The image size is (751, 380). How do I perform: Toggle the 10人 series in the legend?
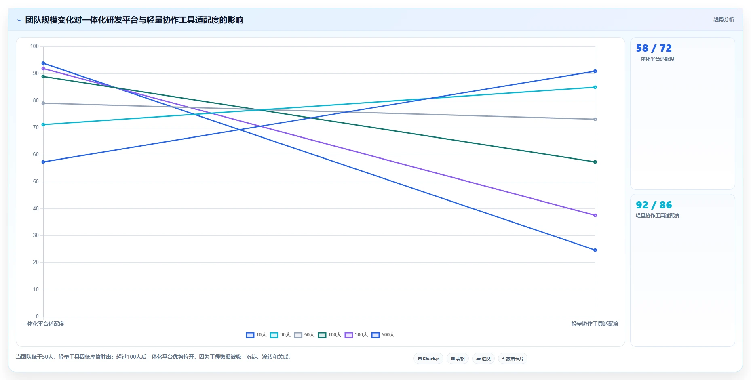point(256,335)
